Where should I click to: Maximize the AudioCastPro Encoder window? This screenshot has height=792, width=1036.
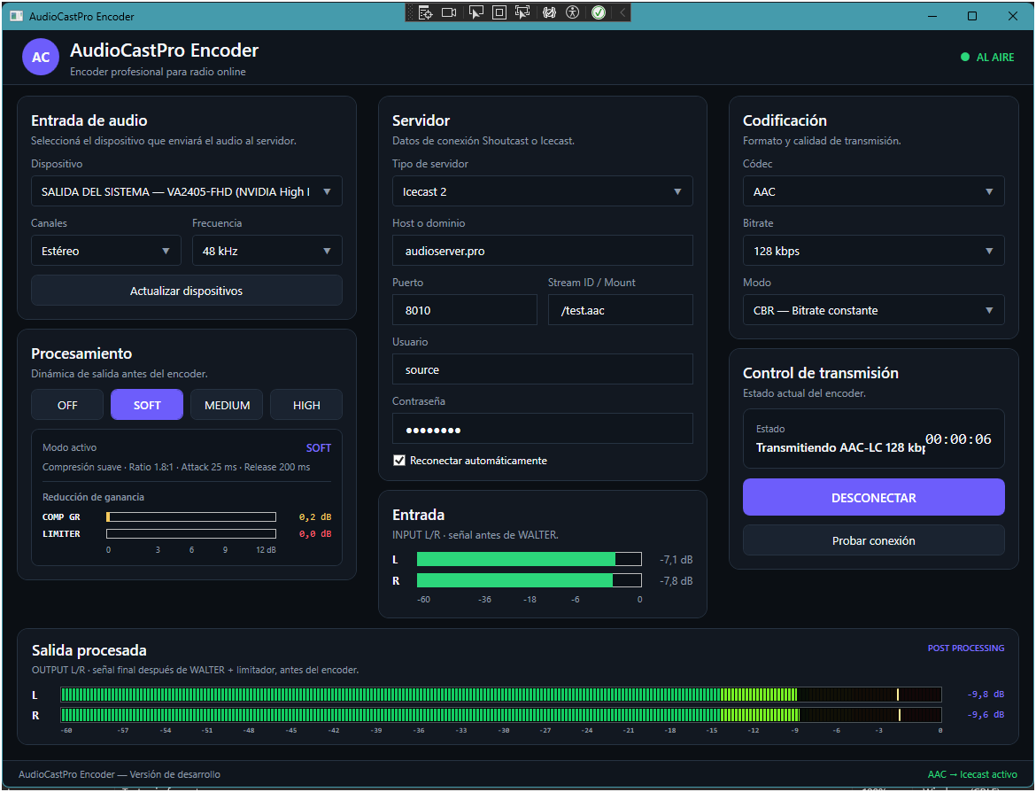pyautogui.click(x=972, y=16)
